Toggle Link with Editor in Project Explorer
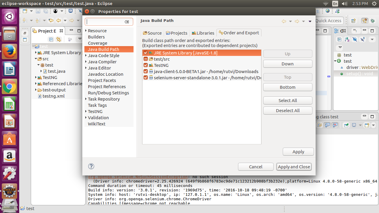 (x=59, y=39)
